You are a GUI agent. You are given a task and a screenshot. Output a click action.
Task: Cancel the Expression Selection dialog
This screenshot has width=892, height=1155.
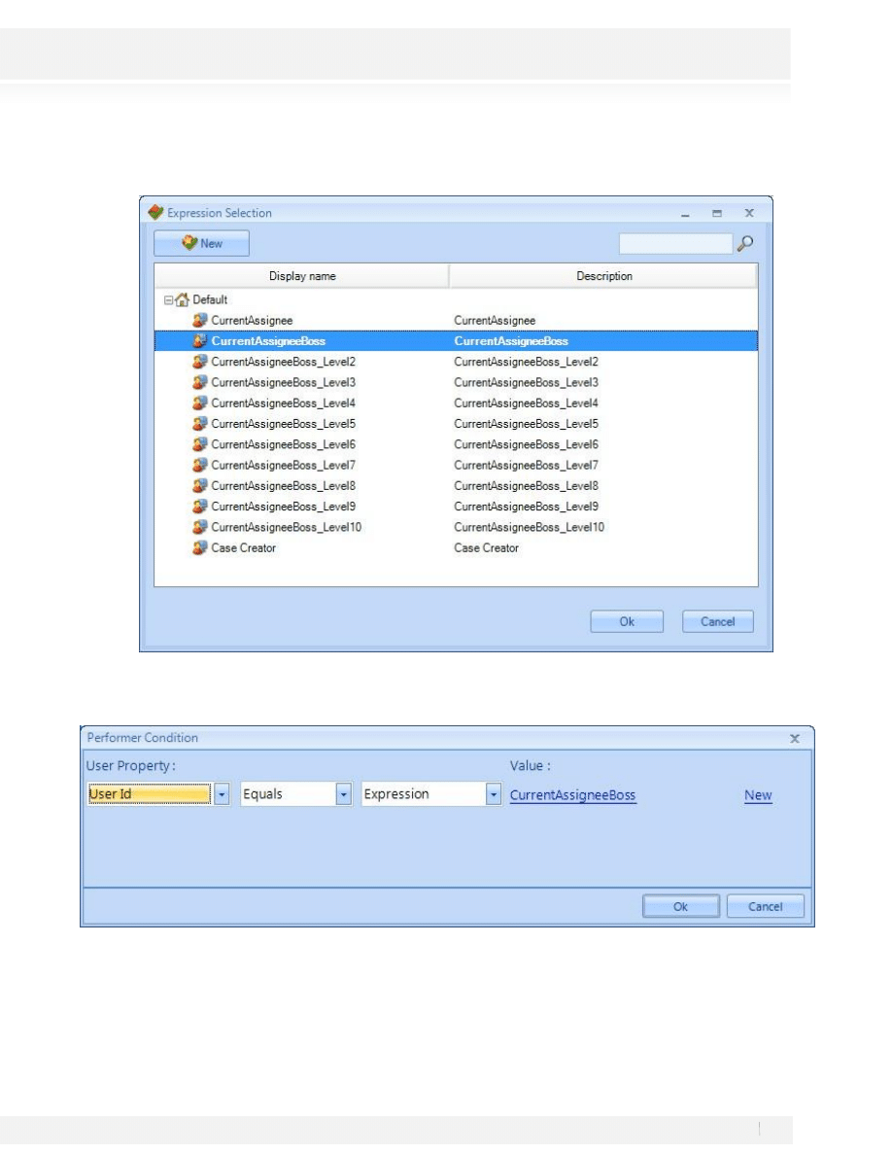click(717, 622)
